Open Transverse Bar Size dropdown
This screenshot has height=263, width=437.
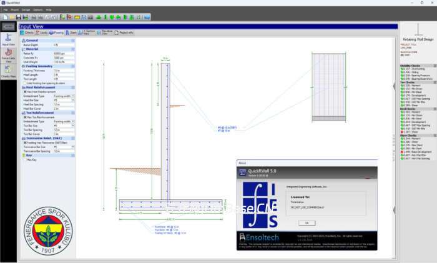73,147
